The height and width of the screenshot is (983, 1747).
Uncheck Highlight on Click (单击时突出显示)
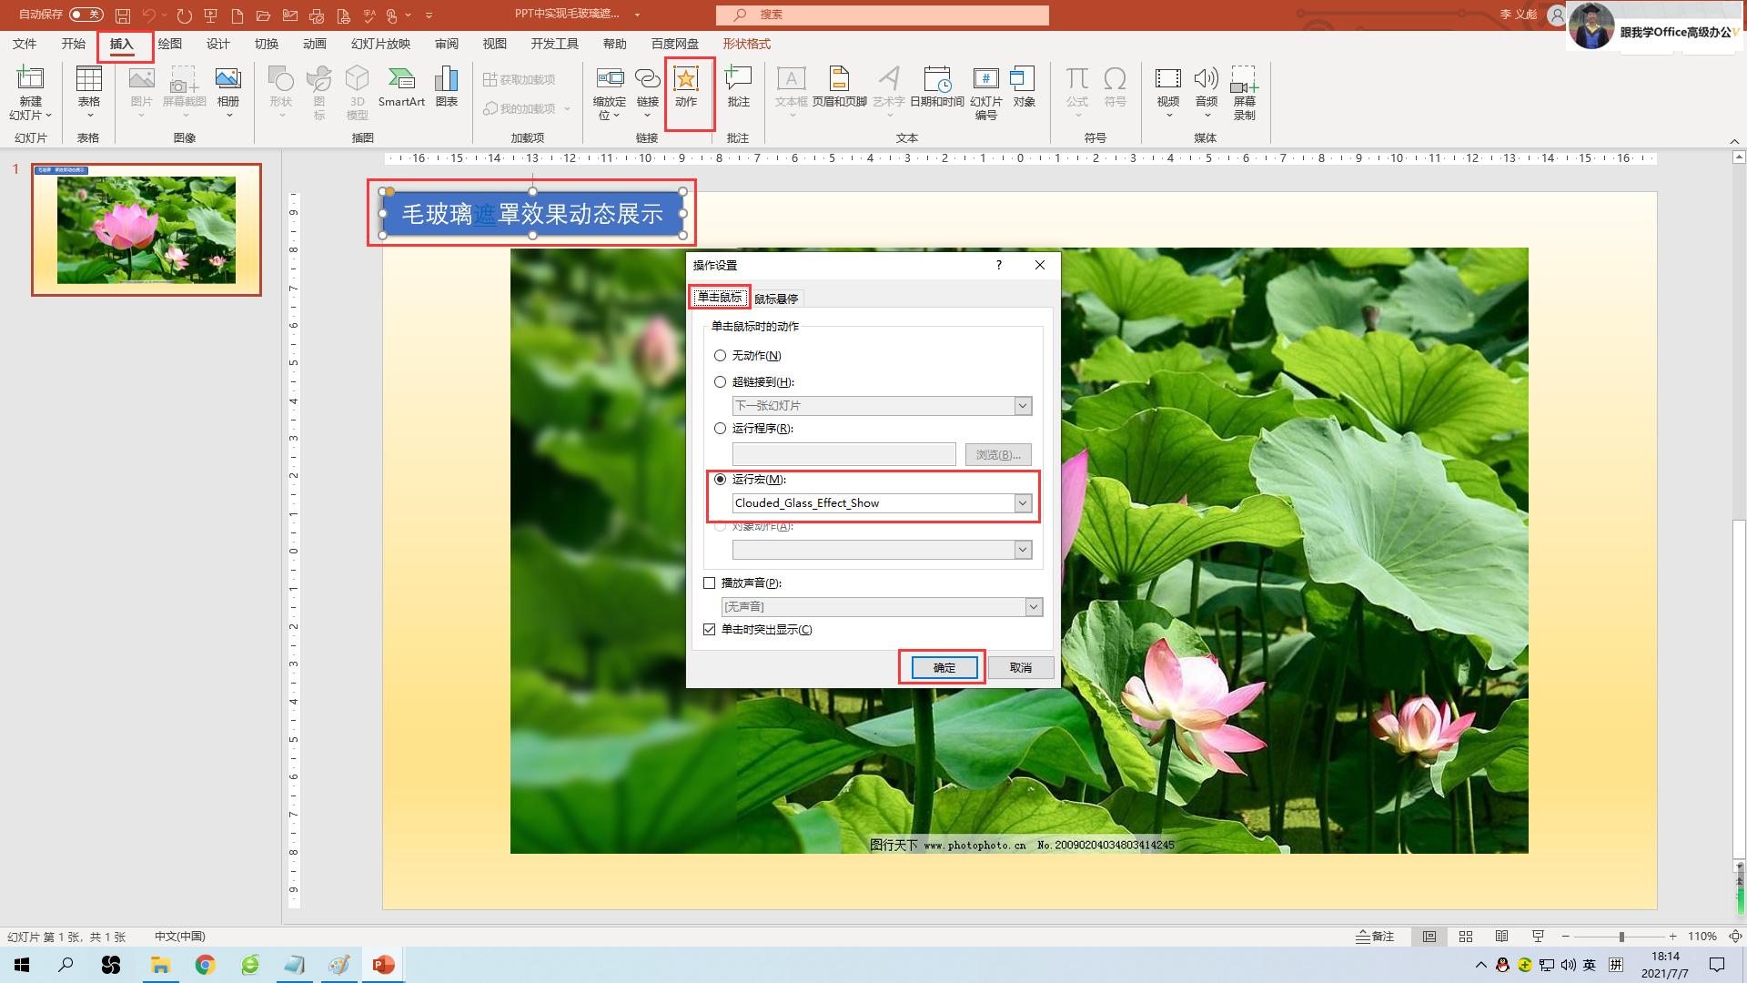pos(710,630)
